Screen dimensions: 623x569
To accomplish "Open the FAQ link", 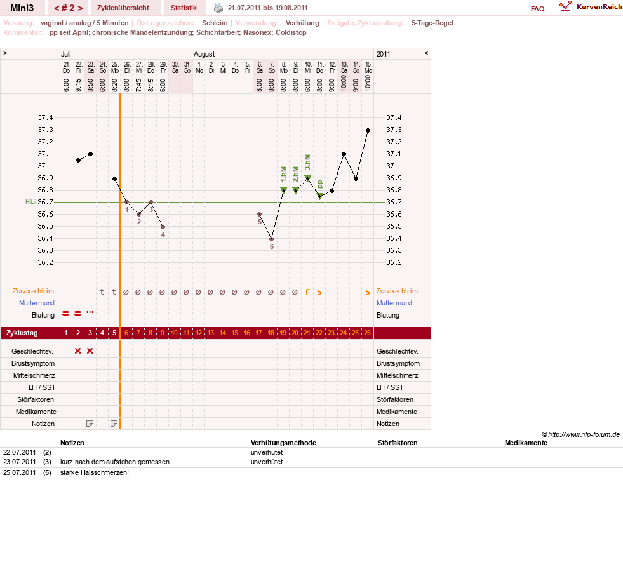I will pyautogui.click(x=537, y=9).
